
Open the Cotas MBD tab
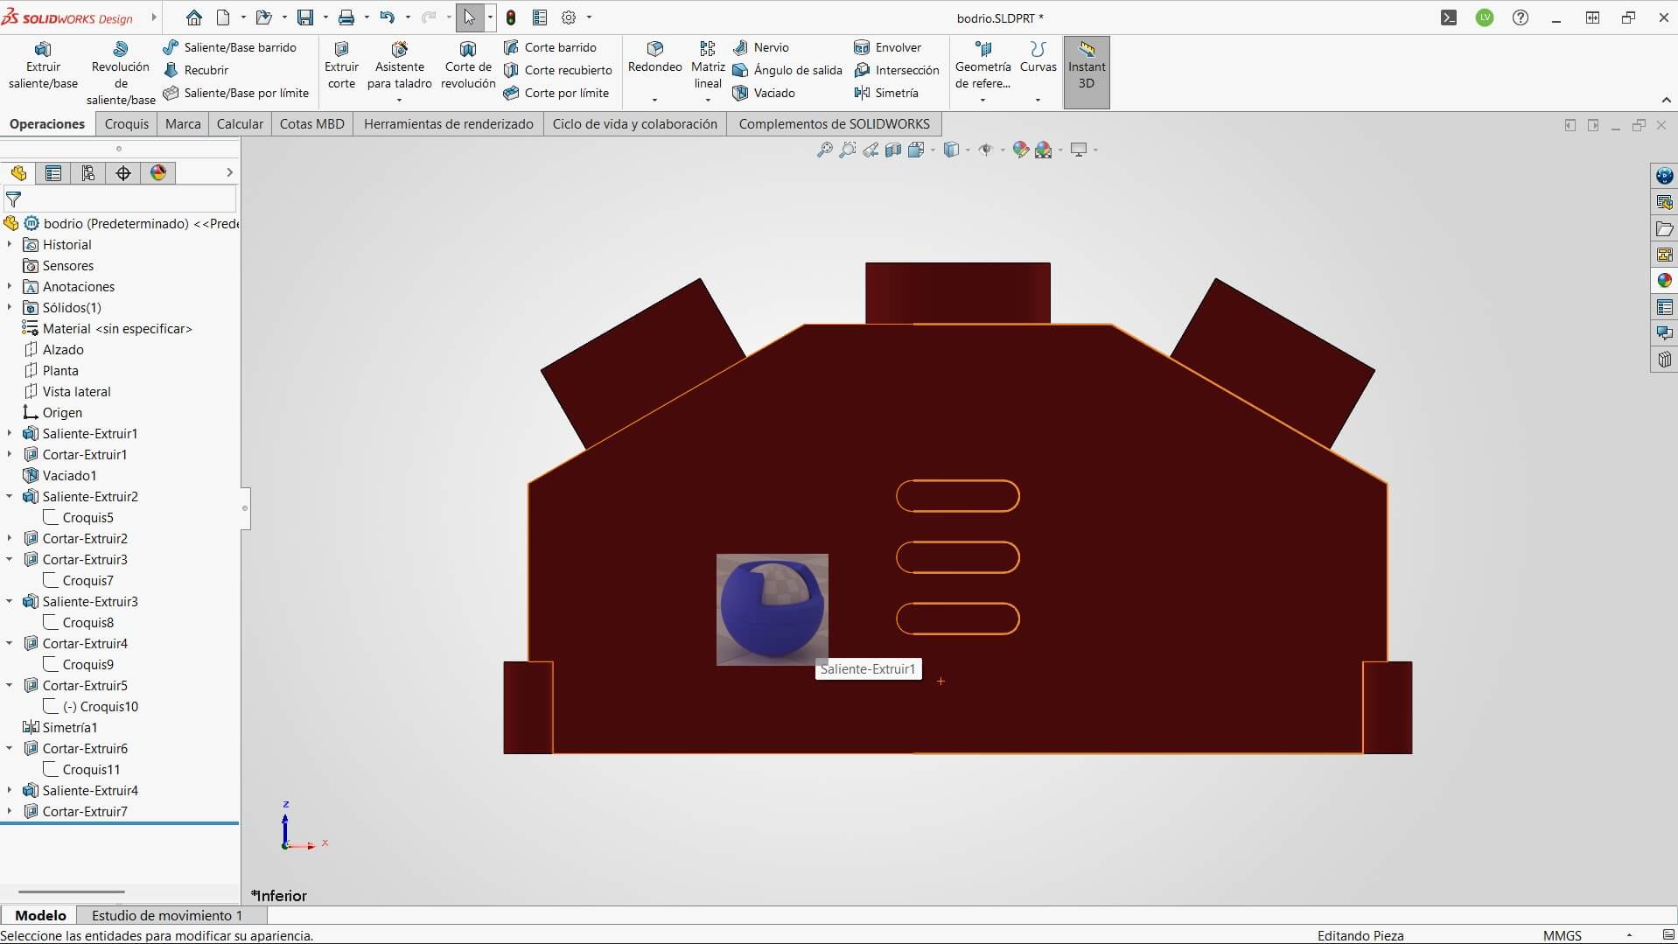pos(311,124)
